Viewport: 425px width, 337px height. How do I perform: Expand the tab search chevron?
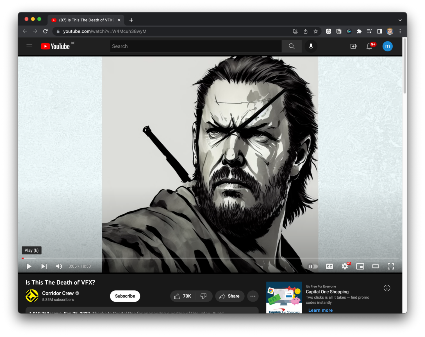click(x=400, y=20)
